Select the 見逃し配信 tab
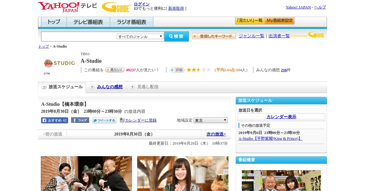This screenshot has height=191, width=365. [144, 87]
